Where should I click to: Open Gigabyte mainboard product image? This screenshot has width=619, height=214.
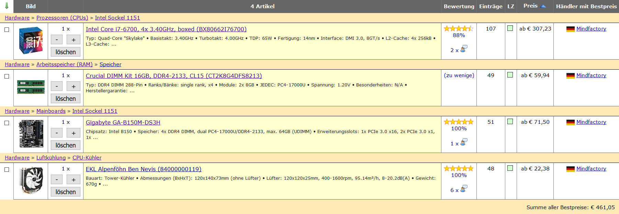tap(31, 134)
